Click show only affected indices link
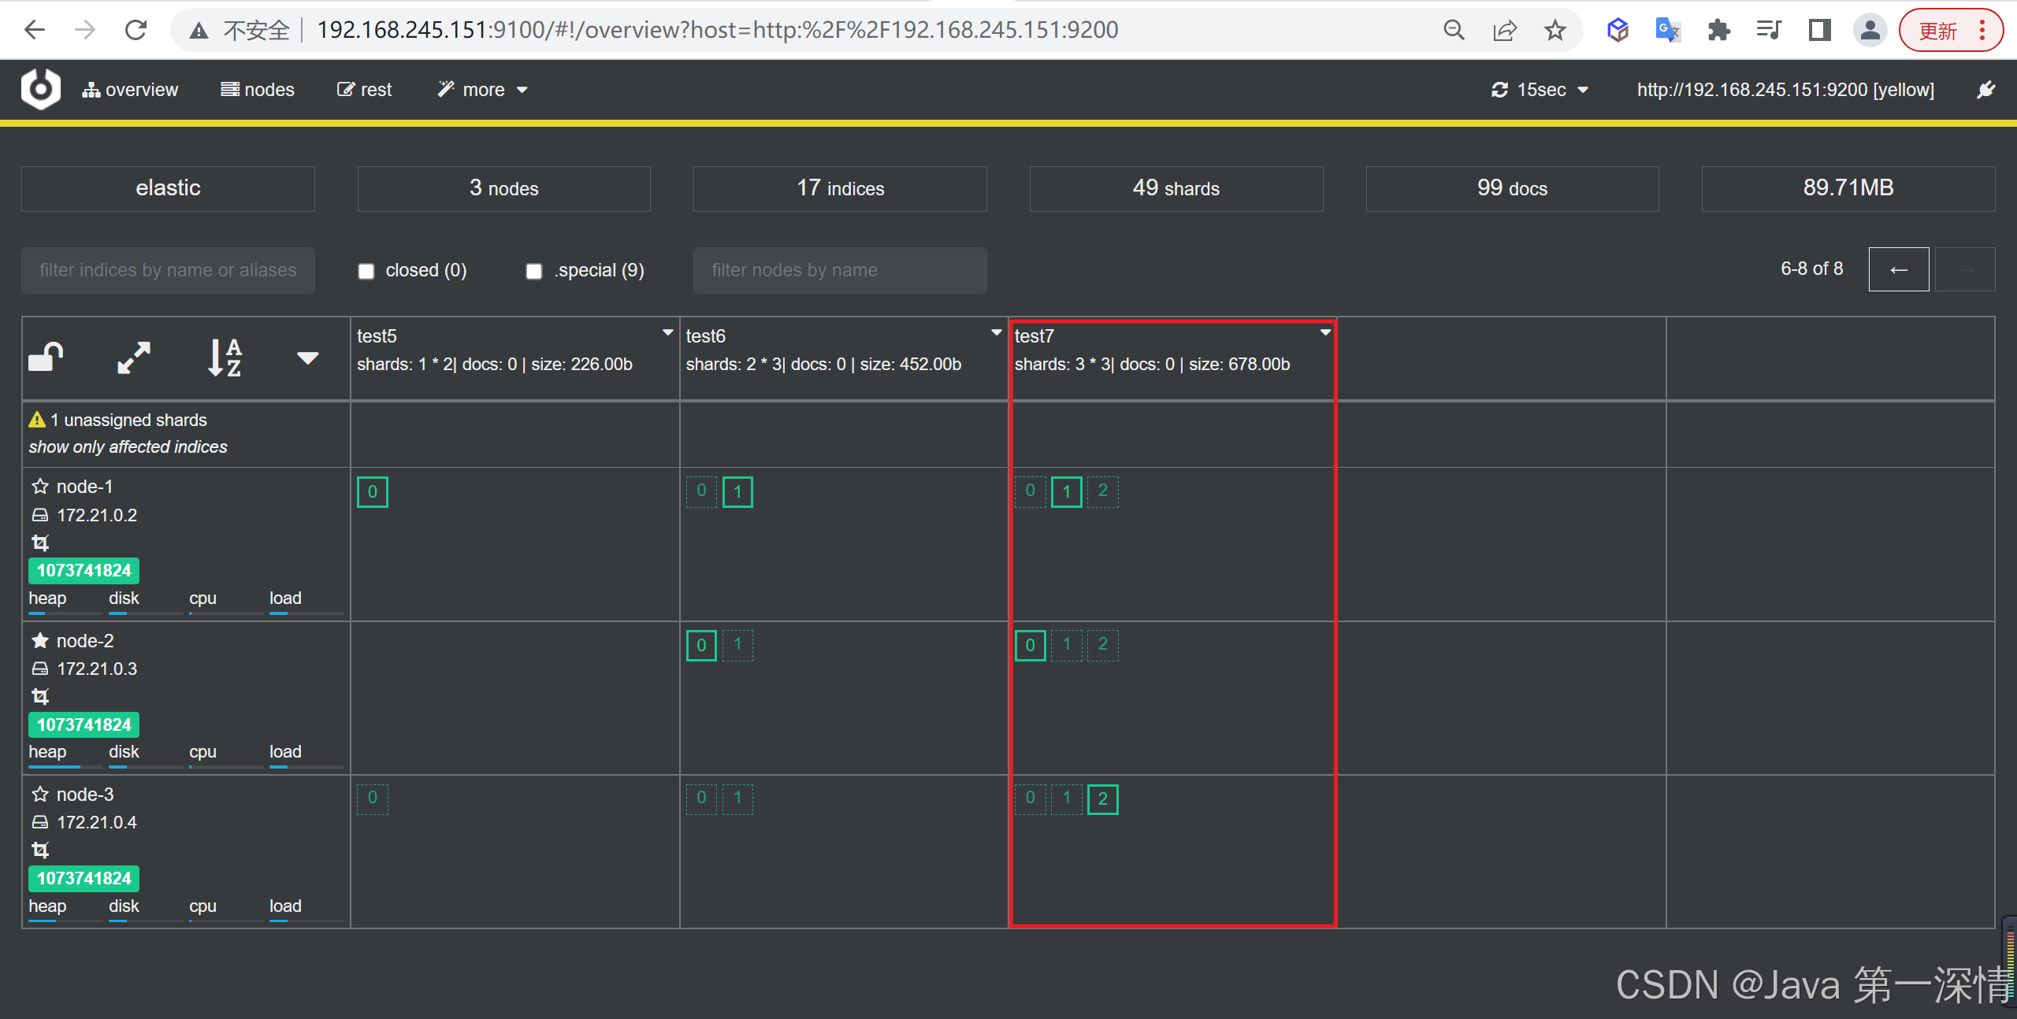The height and width of the screenshot is (1019, 2017). (128, 447)
